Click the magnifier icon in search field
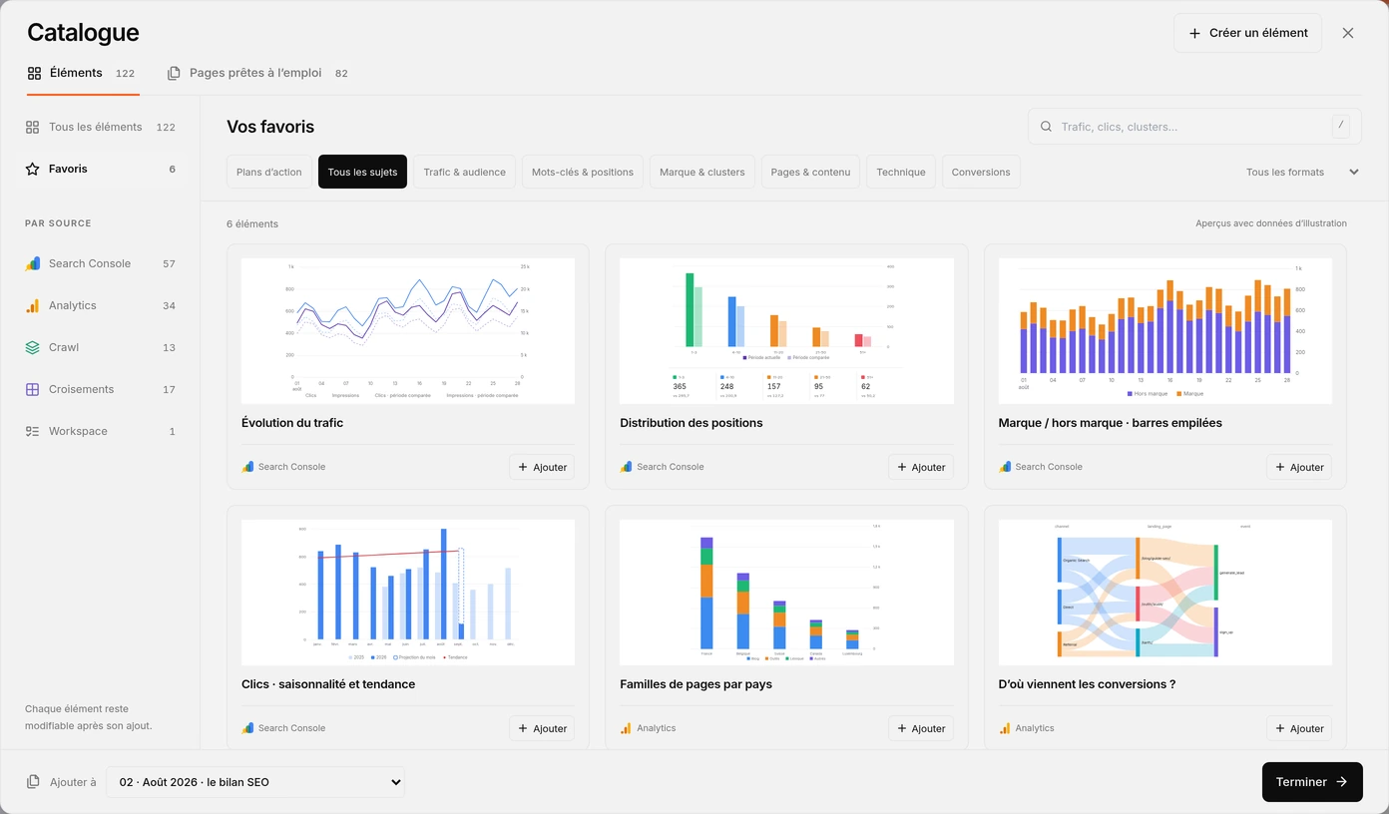This screenshot has width=1389, height=814. pyautogui.click(x=1047, y=127)
